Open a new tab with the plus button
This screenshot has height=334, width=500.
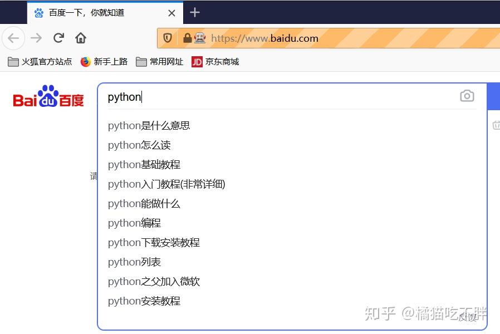point(194,12)
